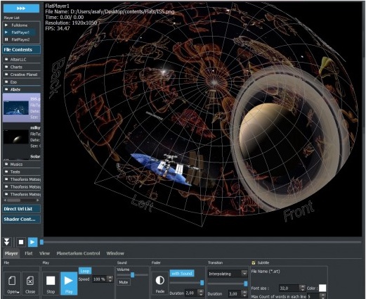This screenshot has width=366, height=299.
Task: Switch to the Player tab
Action: coord(11,253)
